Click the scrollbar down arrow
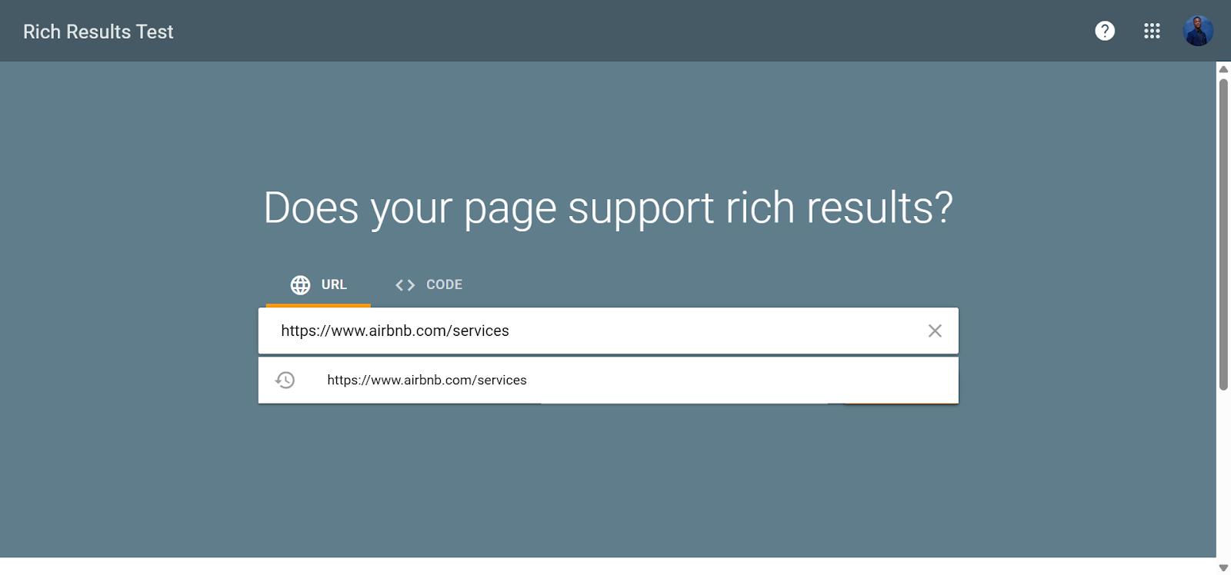This screenshot has height=575, width=1231. (x=1223, y=569)
